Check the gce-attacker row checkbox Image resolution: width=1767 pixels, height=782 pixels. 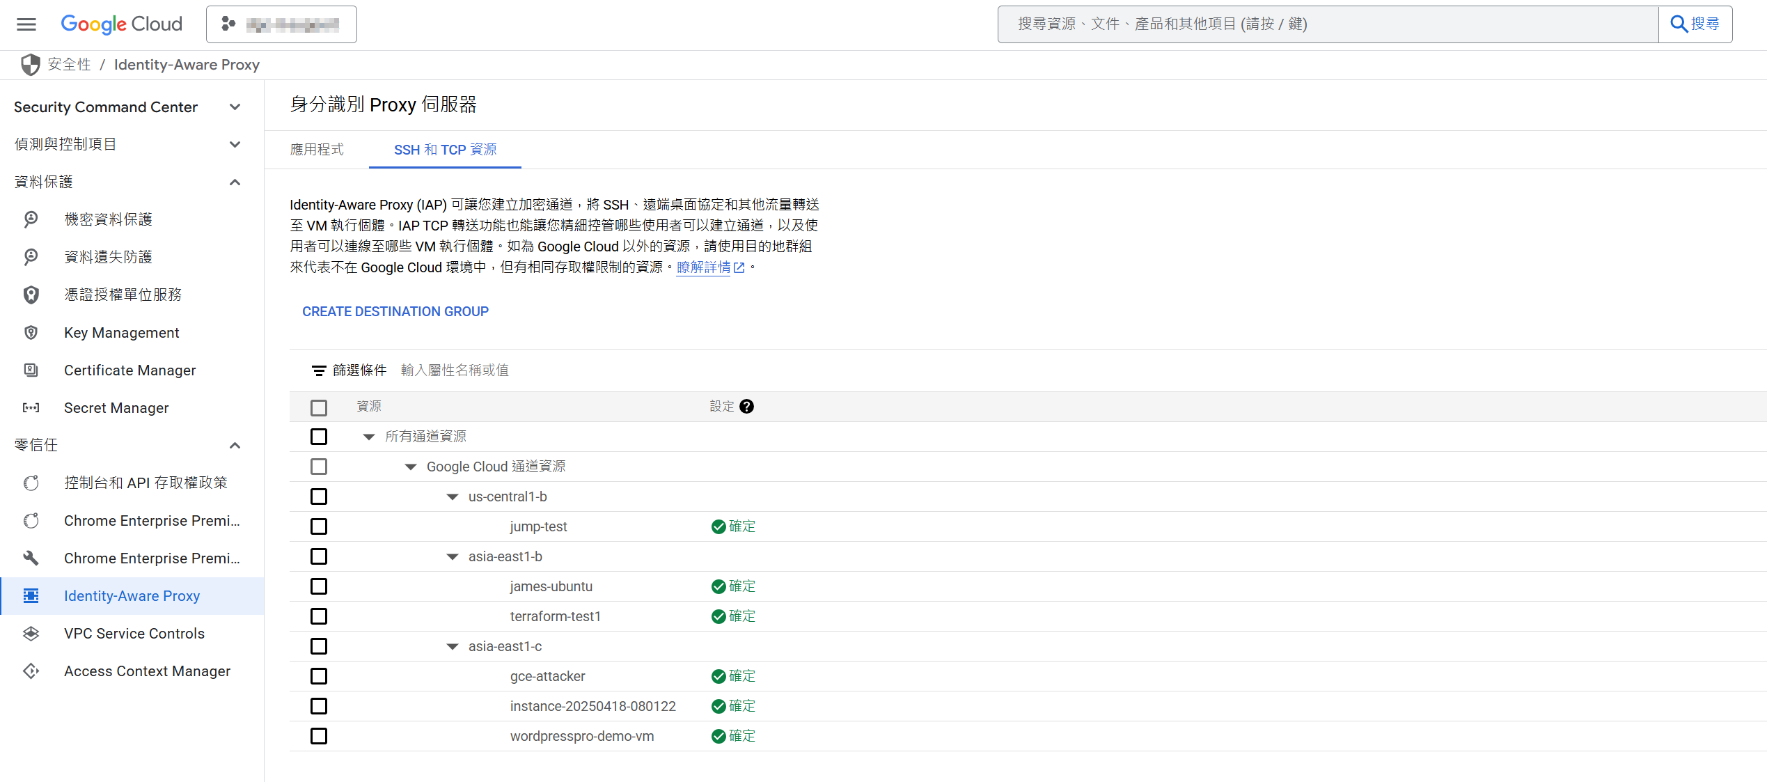coord(319,676)
